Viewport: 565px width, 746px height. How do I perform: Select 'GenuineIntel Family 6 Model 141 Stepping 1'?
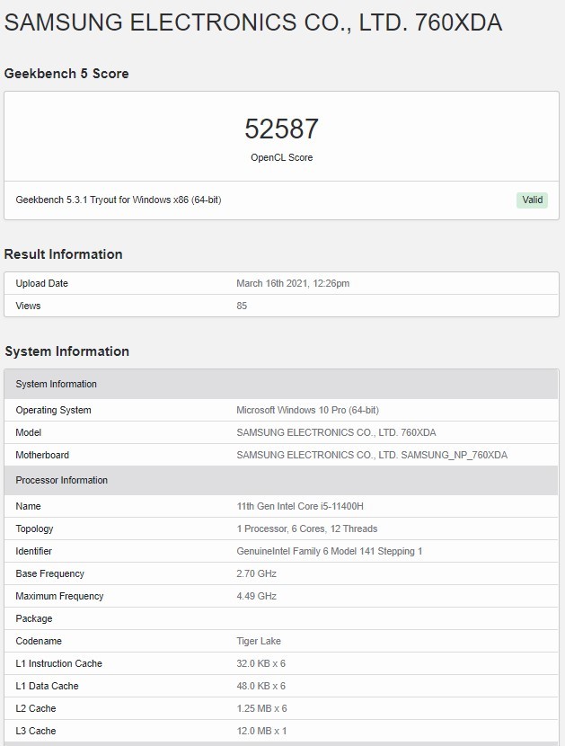point(330,551)
